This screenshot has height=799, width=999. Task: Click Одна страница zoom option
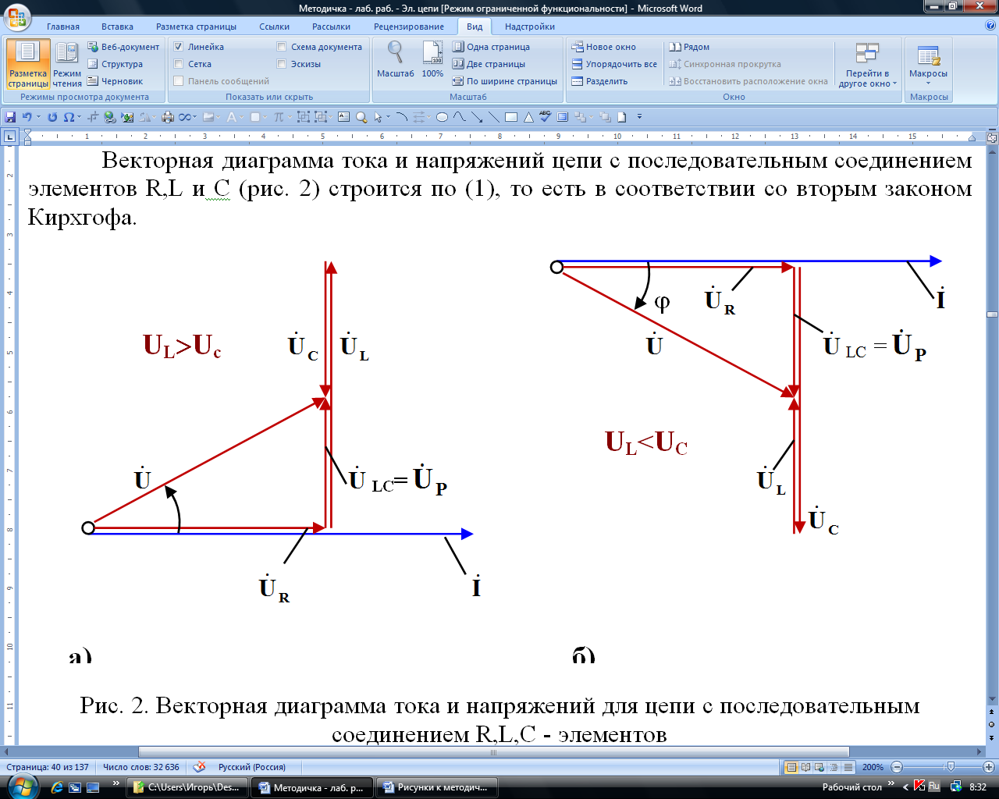point(491,47)
